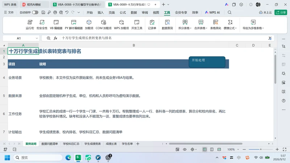Open the Record Form (记录单) tool

coord(152,25)
